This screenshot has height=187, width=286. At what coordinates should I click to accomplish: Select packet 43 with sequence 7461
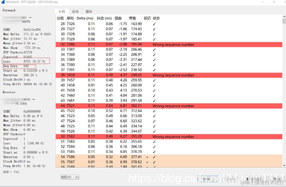[169, 101]
